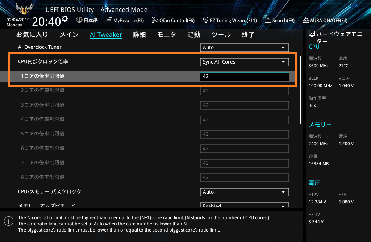Viewport: 371px width, 242px height.
Task: Open the 詳細 tab
Action: coord(139,35)
